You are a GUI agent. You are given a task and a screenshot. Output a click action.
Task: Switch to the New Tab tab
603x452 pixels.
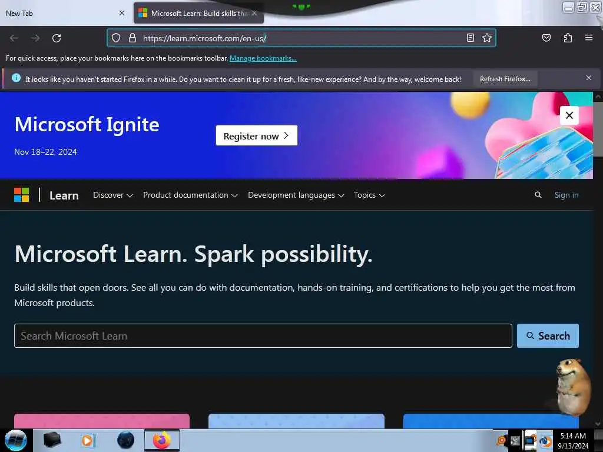point(65,13)
